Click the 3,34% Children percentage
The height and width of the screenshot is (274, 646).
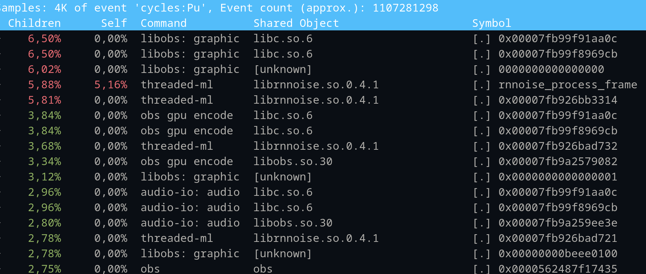pyautogui.click(x=45, y=161)
